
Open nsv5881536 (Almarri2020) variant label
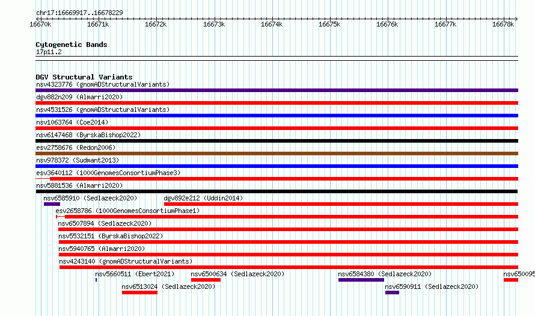79,185
